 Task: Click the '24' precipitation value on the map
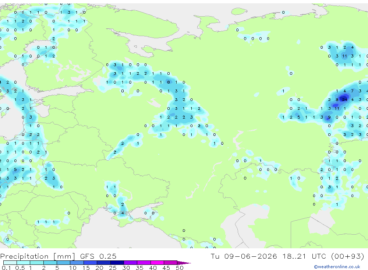[x=344, y=99]
